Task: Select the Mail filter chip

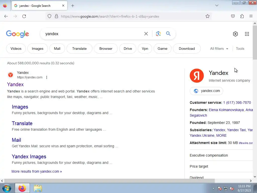Action: tap(57, 49)
